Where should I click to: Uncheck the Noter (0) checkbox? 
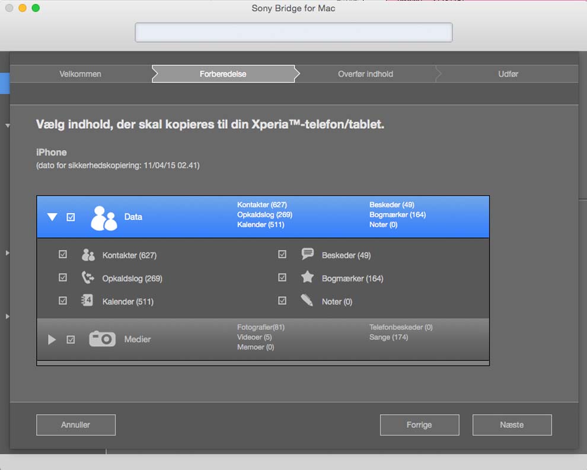[x=282, y=301]
